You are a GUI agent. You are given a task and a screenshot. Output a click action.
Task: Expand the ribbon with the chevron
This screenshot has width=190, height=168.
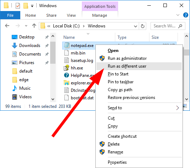point(178,15)
